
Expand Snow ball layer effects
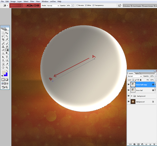coord(155,90)
